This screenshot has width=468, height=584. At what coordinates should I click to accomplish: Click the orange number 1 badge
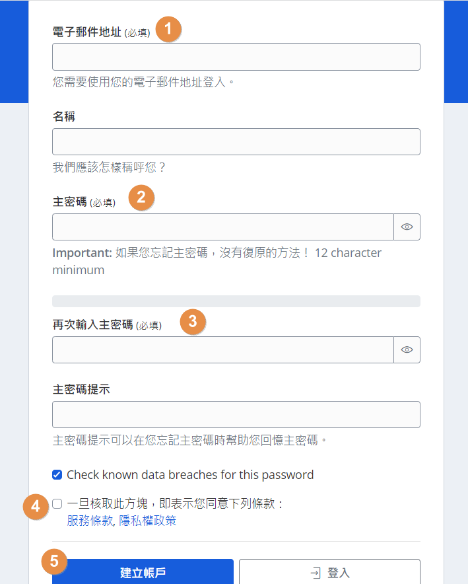(168, 30)
